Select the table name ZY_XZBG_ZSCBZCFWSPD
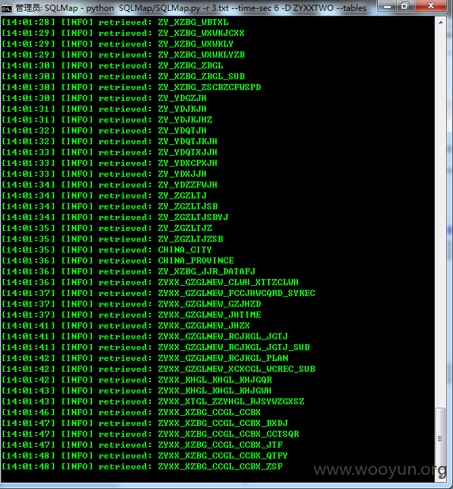 pos(209,87)
